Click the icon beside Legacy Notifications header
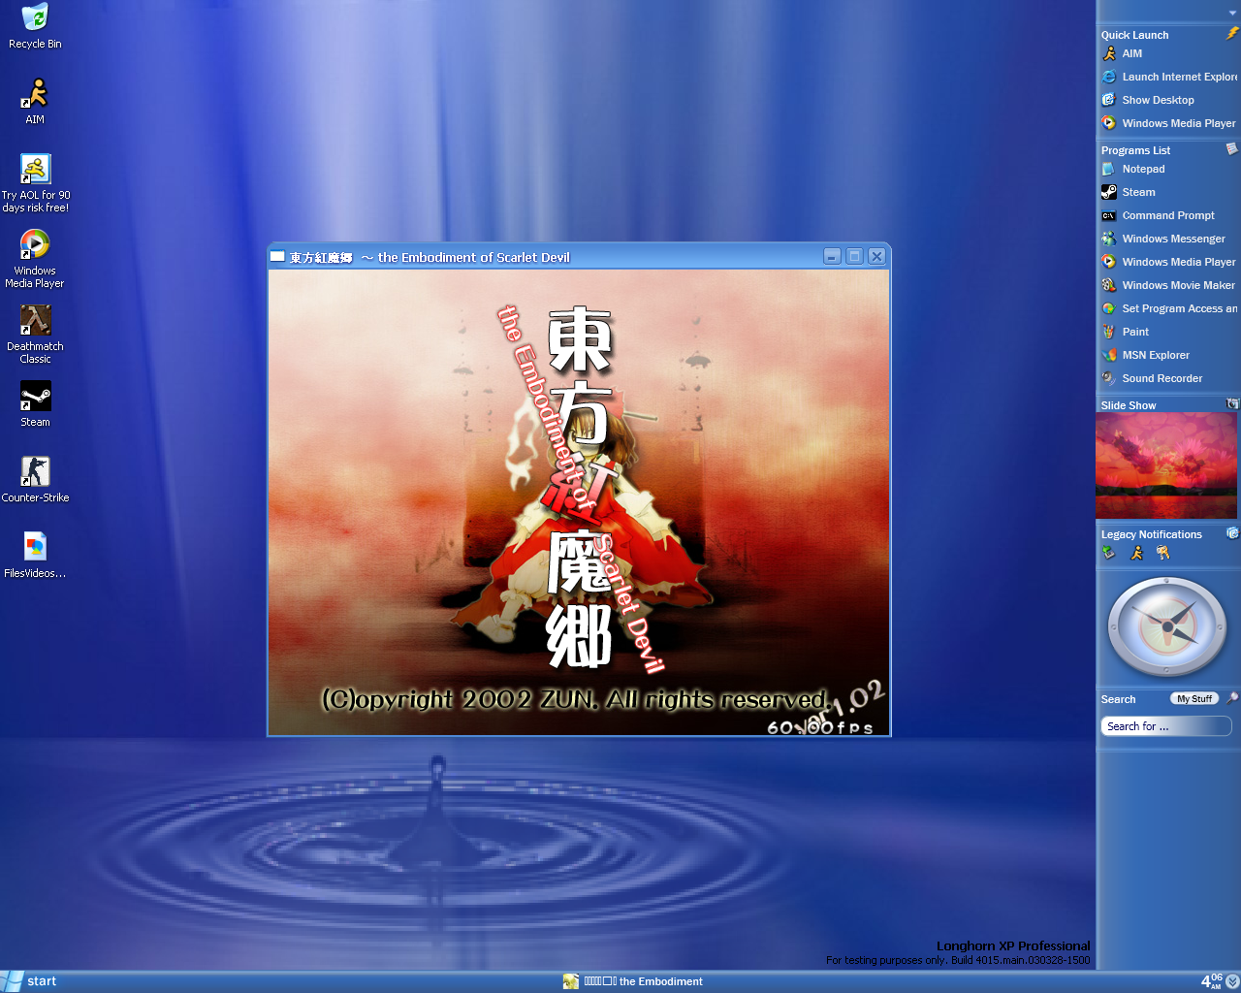Viewport: 1241px width, 993px height. (x=1232, y=533)
